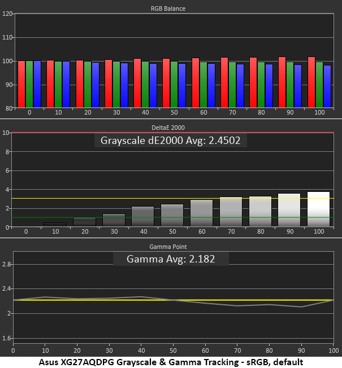The image size is (342, 368).
Task: Click the "40" x-axis label under Gamma chart
Action: pos(141,351)
